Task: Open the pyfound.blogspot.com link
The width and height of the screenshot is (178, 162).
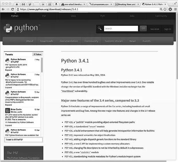Action: coord(22,85)
